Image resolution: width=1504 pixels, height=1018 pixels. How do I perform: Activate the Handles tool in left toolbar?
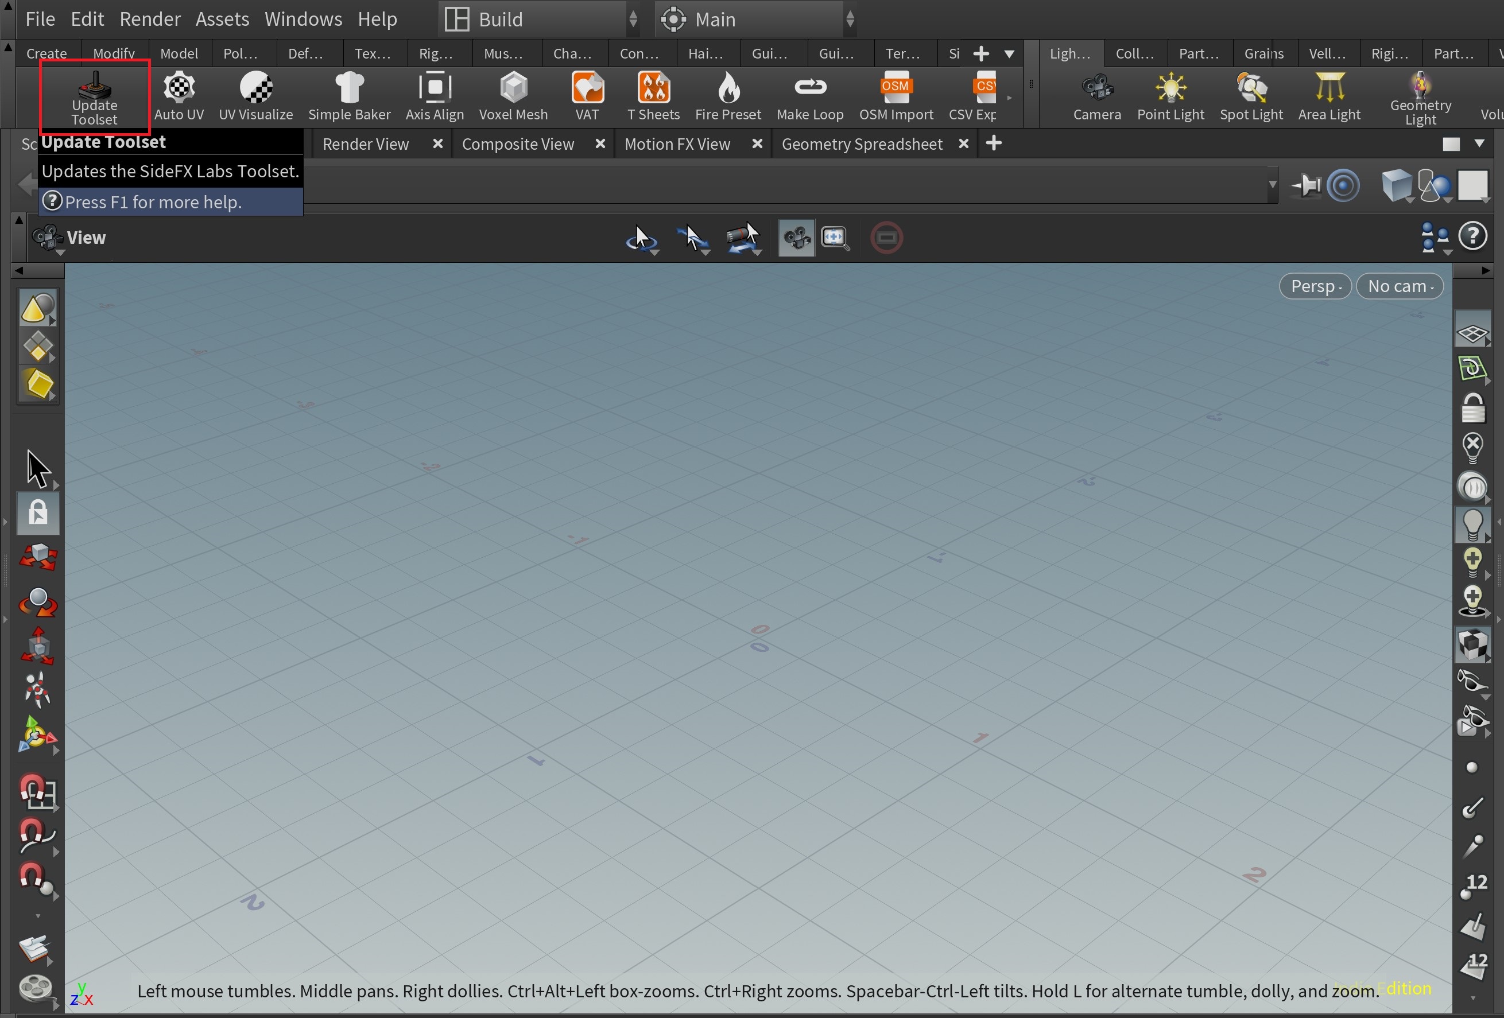pyautogui.click(x=37, y=735)
